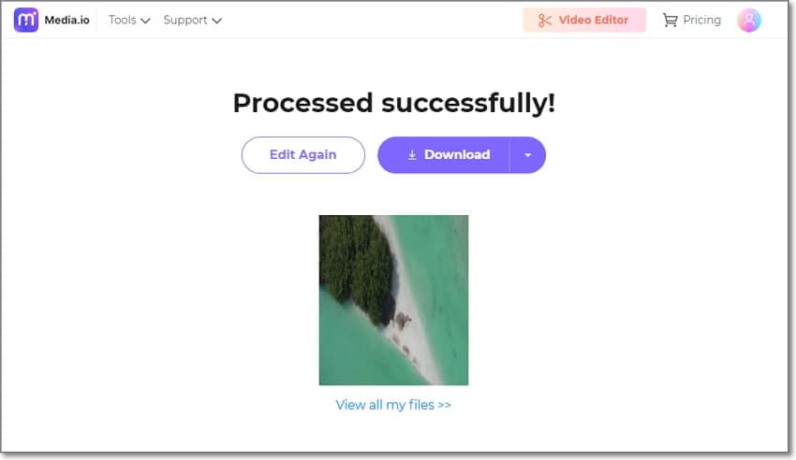Click the download arrow icon
This screenshot has width=796, height=460.
click(412, 155)
